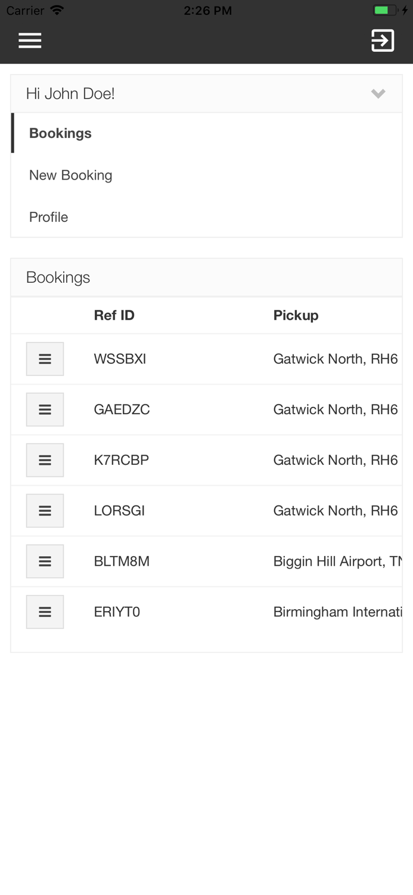Tap the Hi John Doe! heading
413x895 pixels.
click(x=70, y=94)
